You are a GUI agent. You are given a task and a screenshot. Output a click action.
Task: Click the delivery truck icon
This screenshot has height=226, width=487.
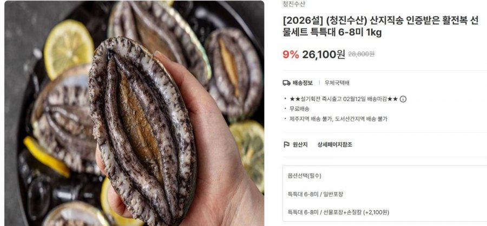click(286, 83)
